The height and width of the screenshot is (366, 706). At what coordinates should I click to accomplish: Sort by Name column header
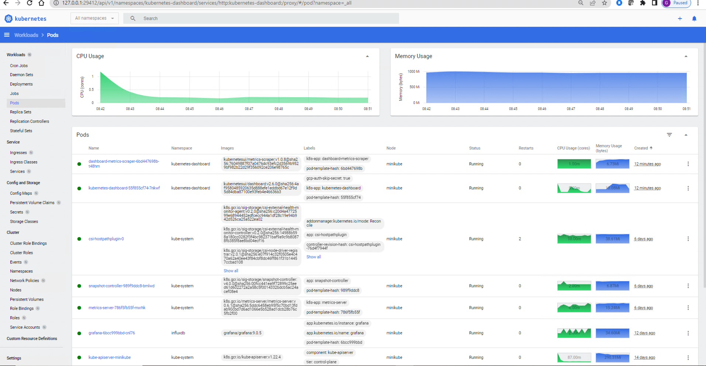click(x=94, y=148)
